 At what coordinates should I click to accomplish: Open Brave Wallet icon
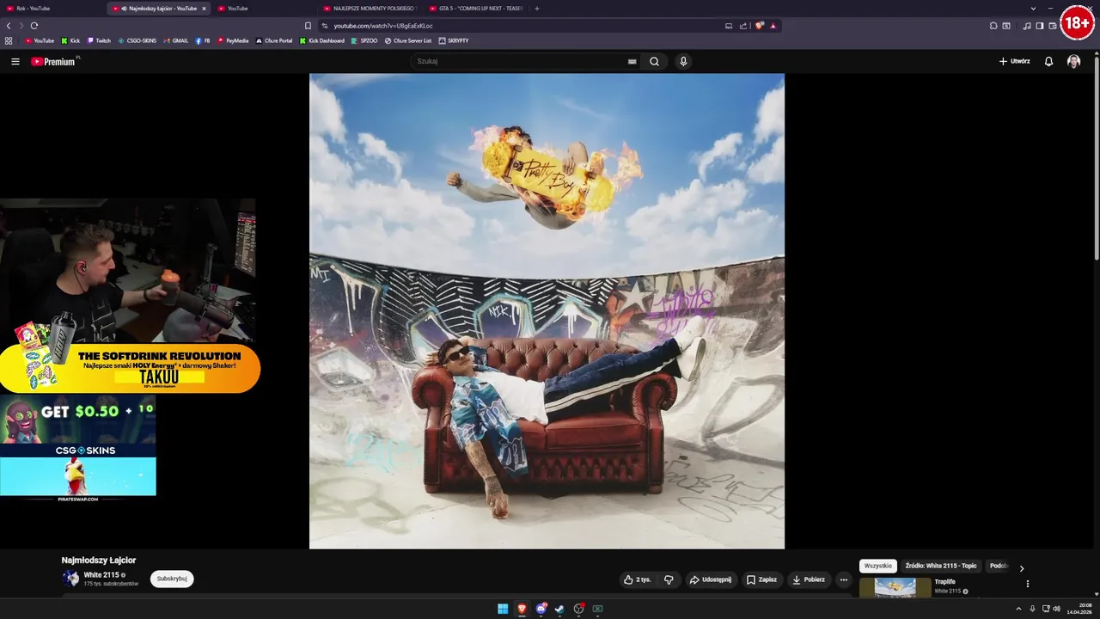(x=1053, y=26)
